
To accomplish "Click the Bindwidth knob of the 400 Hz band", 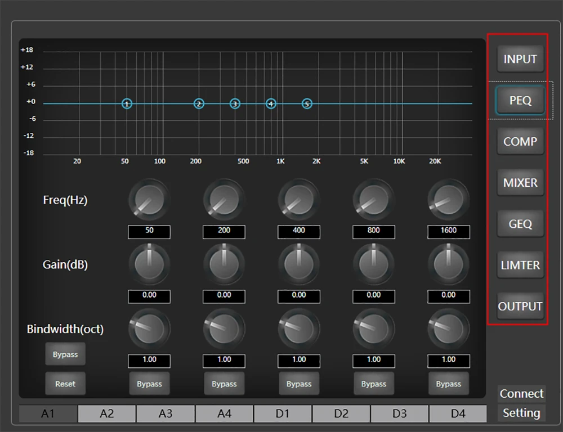I will click(x=299, y=328).
